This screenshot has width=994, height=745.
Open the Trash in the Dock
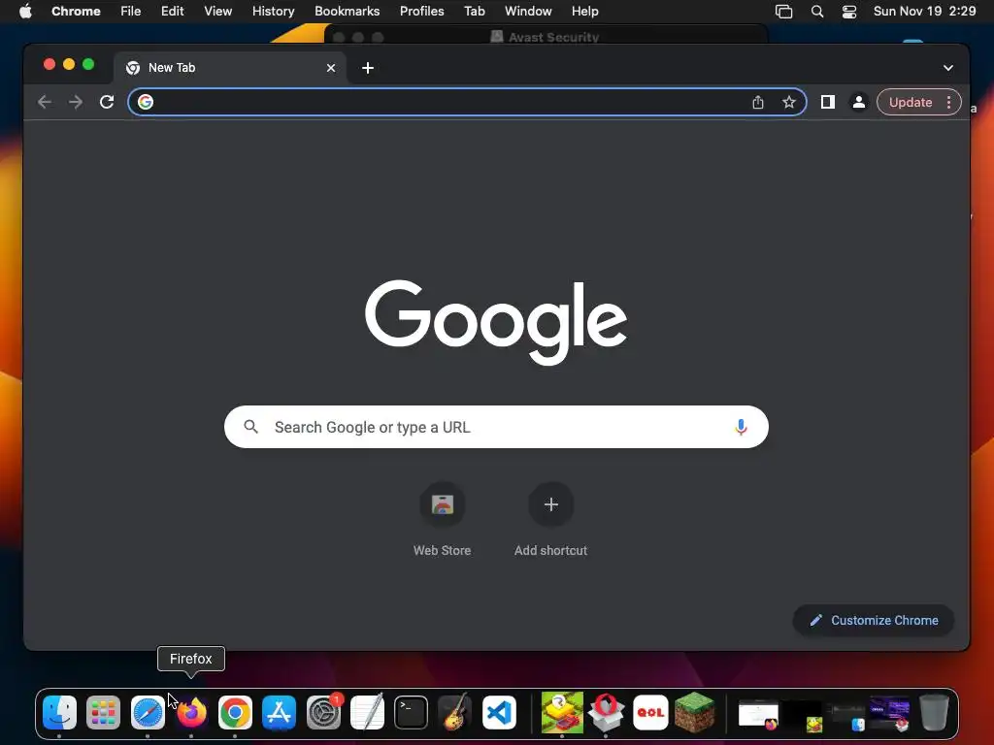(x=934, y=712)
